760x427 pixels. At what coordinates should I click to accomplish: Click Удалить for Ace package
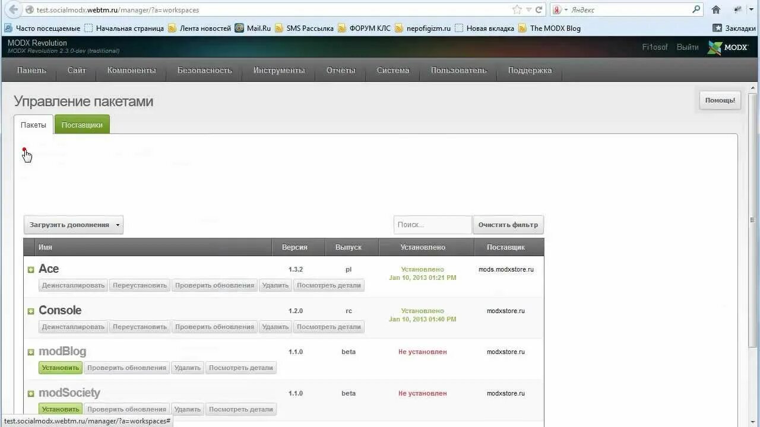[275, 285]
